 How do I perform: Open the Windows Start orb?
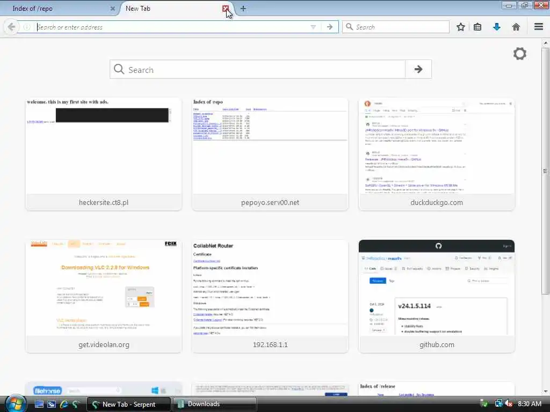point(15,403)
